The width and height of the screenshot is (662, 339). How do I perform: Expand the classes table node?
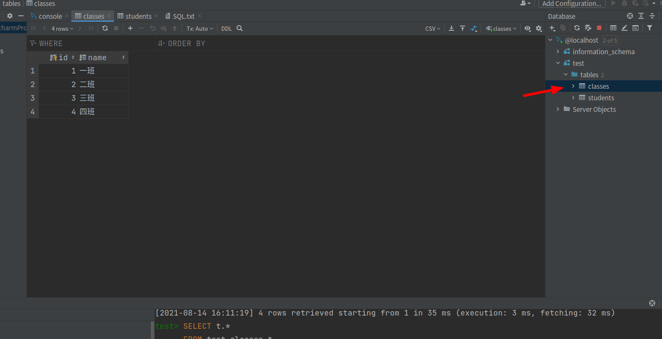[x=573, y=86]
